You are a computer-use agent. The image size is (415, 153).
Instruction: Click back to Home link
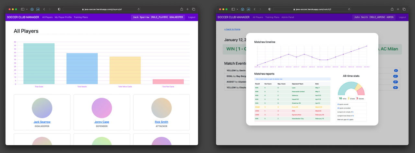click(x=232, y=29)
